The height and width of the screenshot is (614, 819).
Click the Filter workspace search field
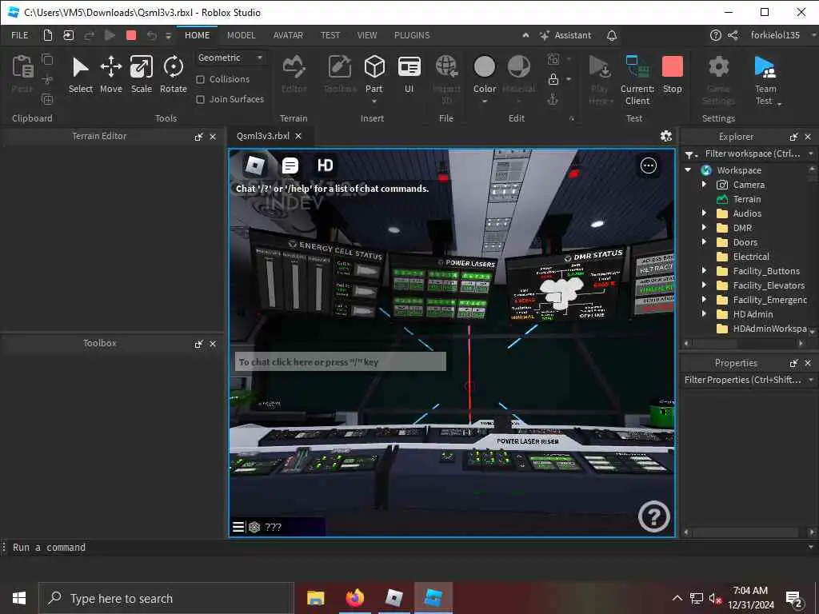(x=752, y=153)
